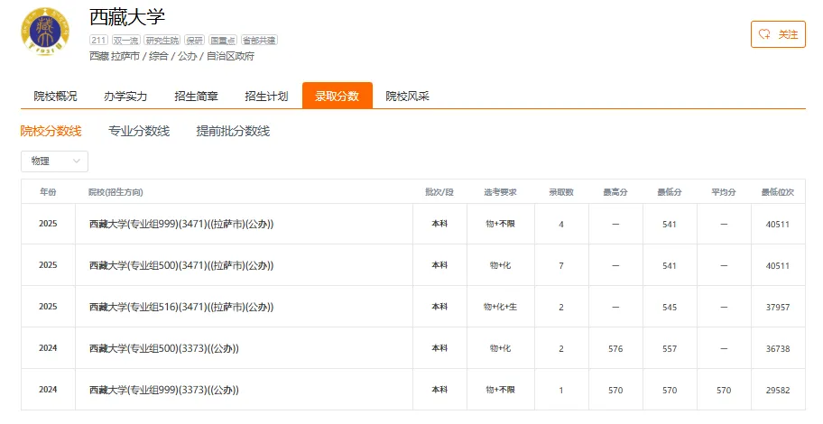Click 物+化 in 2025 专业组500 row
This screenshot has height=424, width=823.
point(500,265)
